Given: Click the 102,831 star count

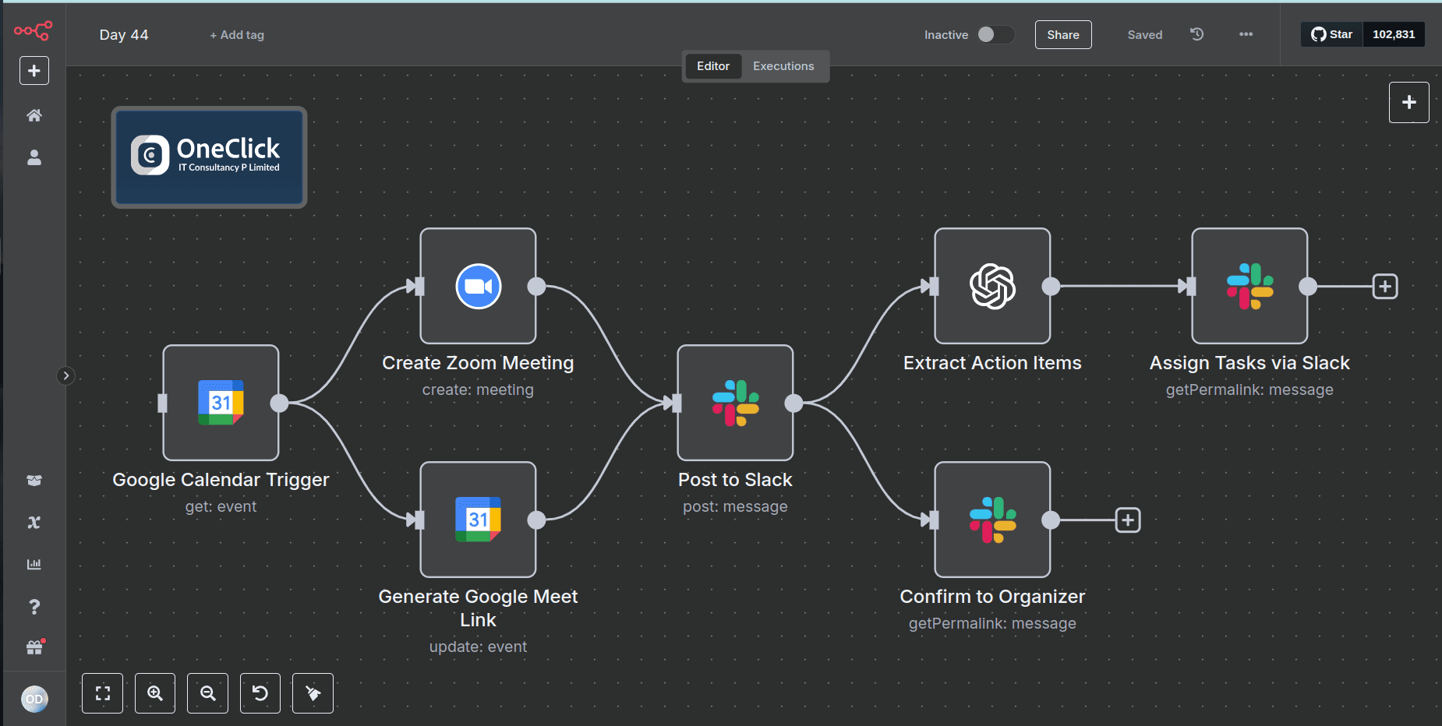Looking at the screenshot, I should [x=1394, y=34].
